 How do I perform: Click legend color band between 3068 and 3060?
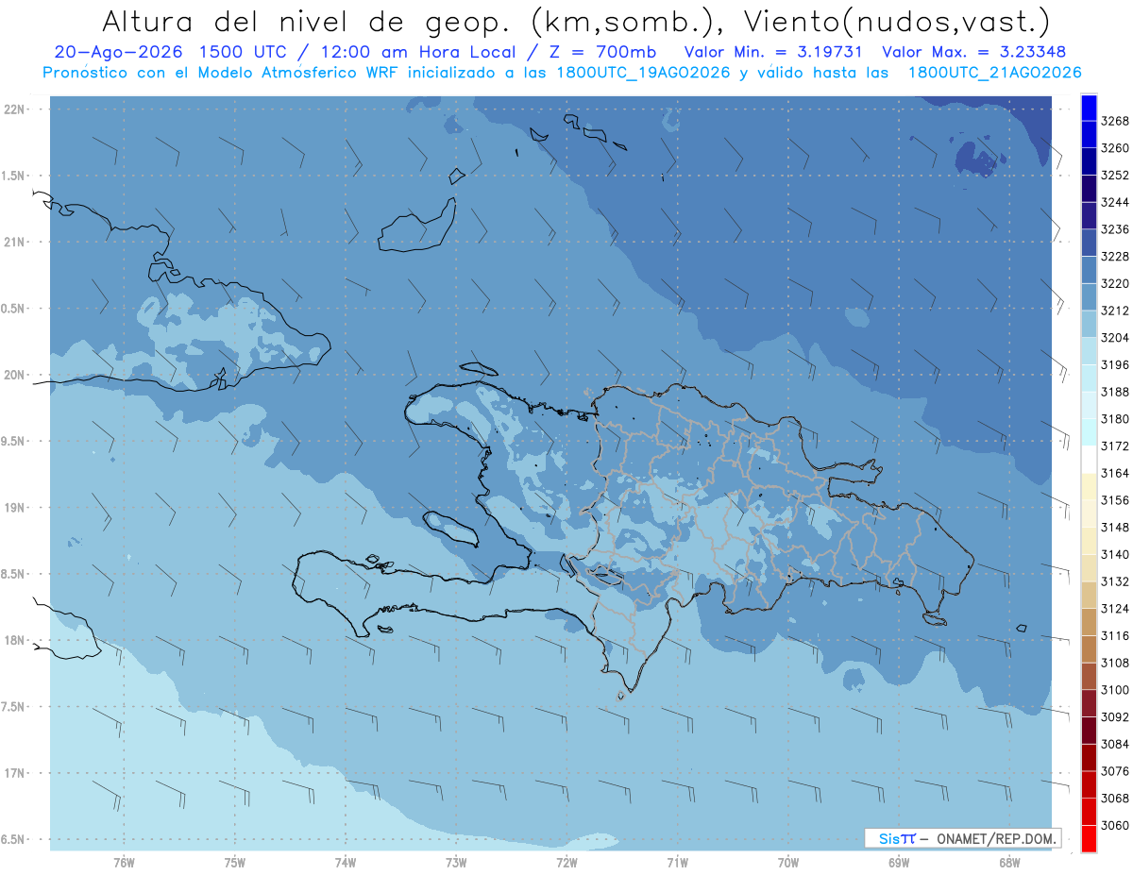pos(1088,811)
